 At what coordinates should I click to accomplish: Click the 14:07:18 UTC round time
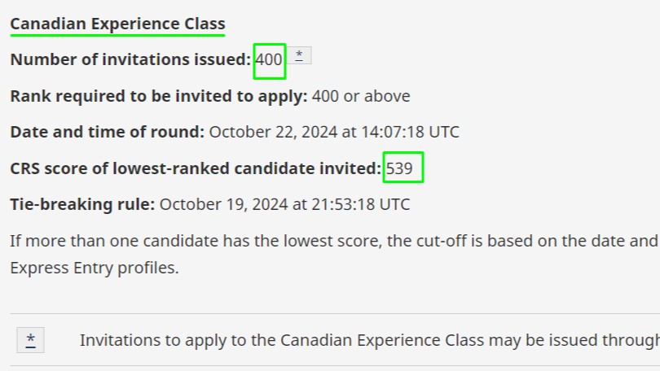pyautogui.click(x=410, y=132)
